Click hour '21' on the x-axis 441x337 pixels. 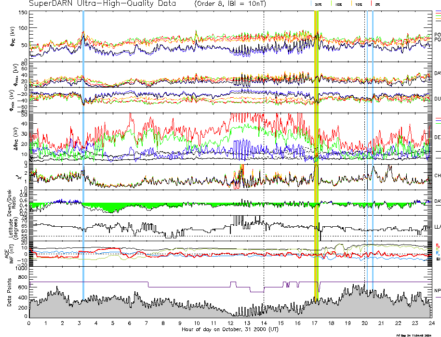381,323
